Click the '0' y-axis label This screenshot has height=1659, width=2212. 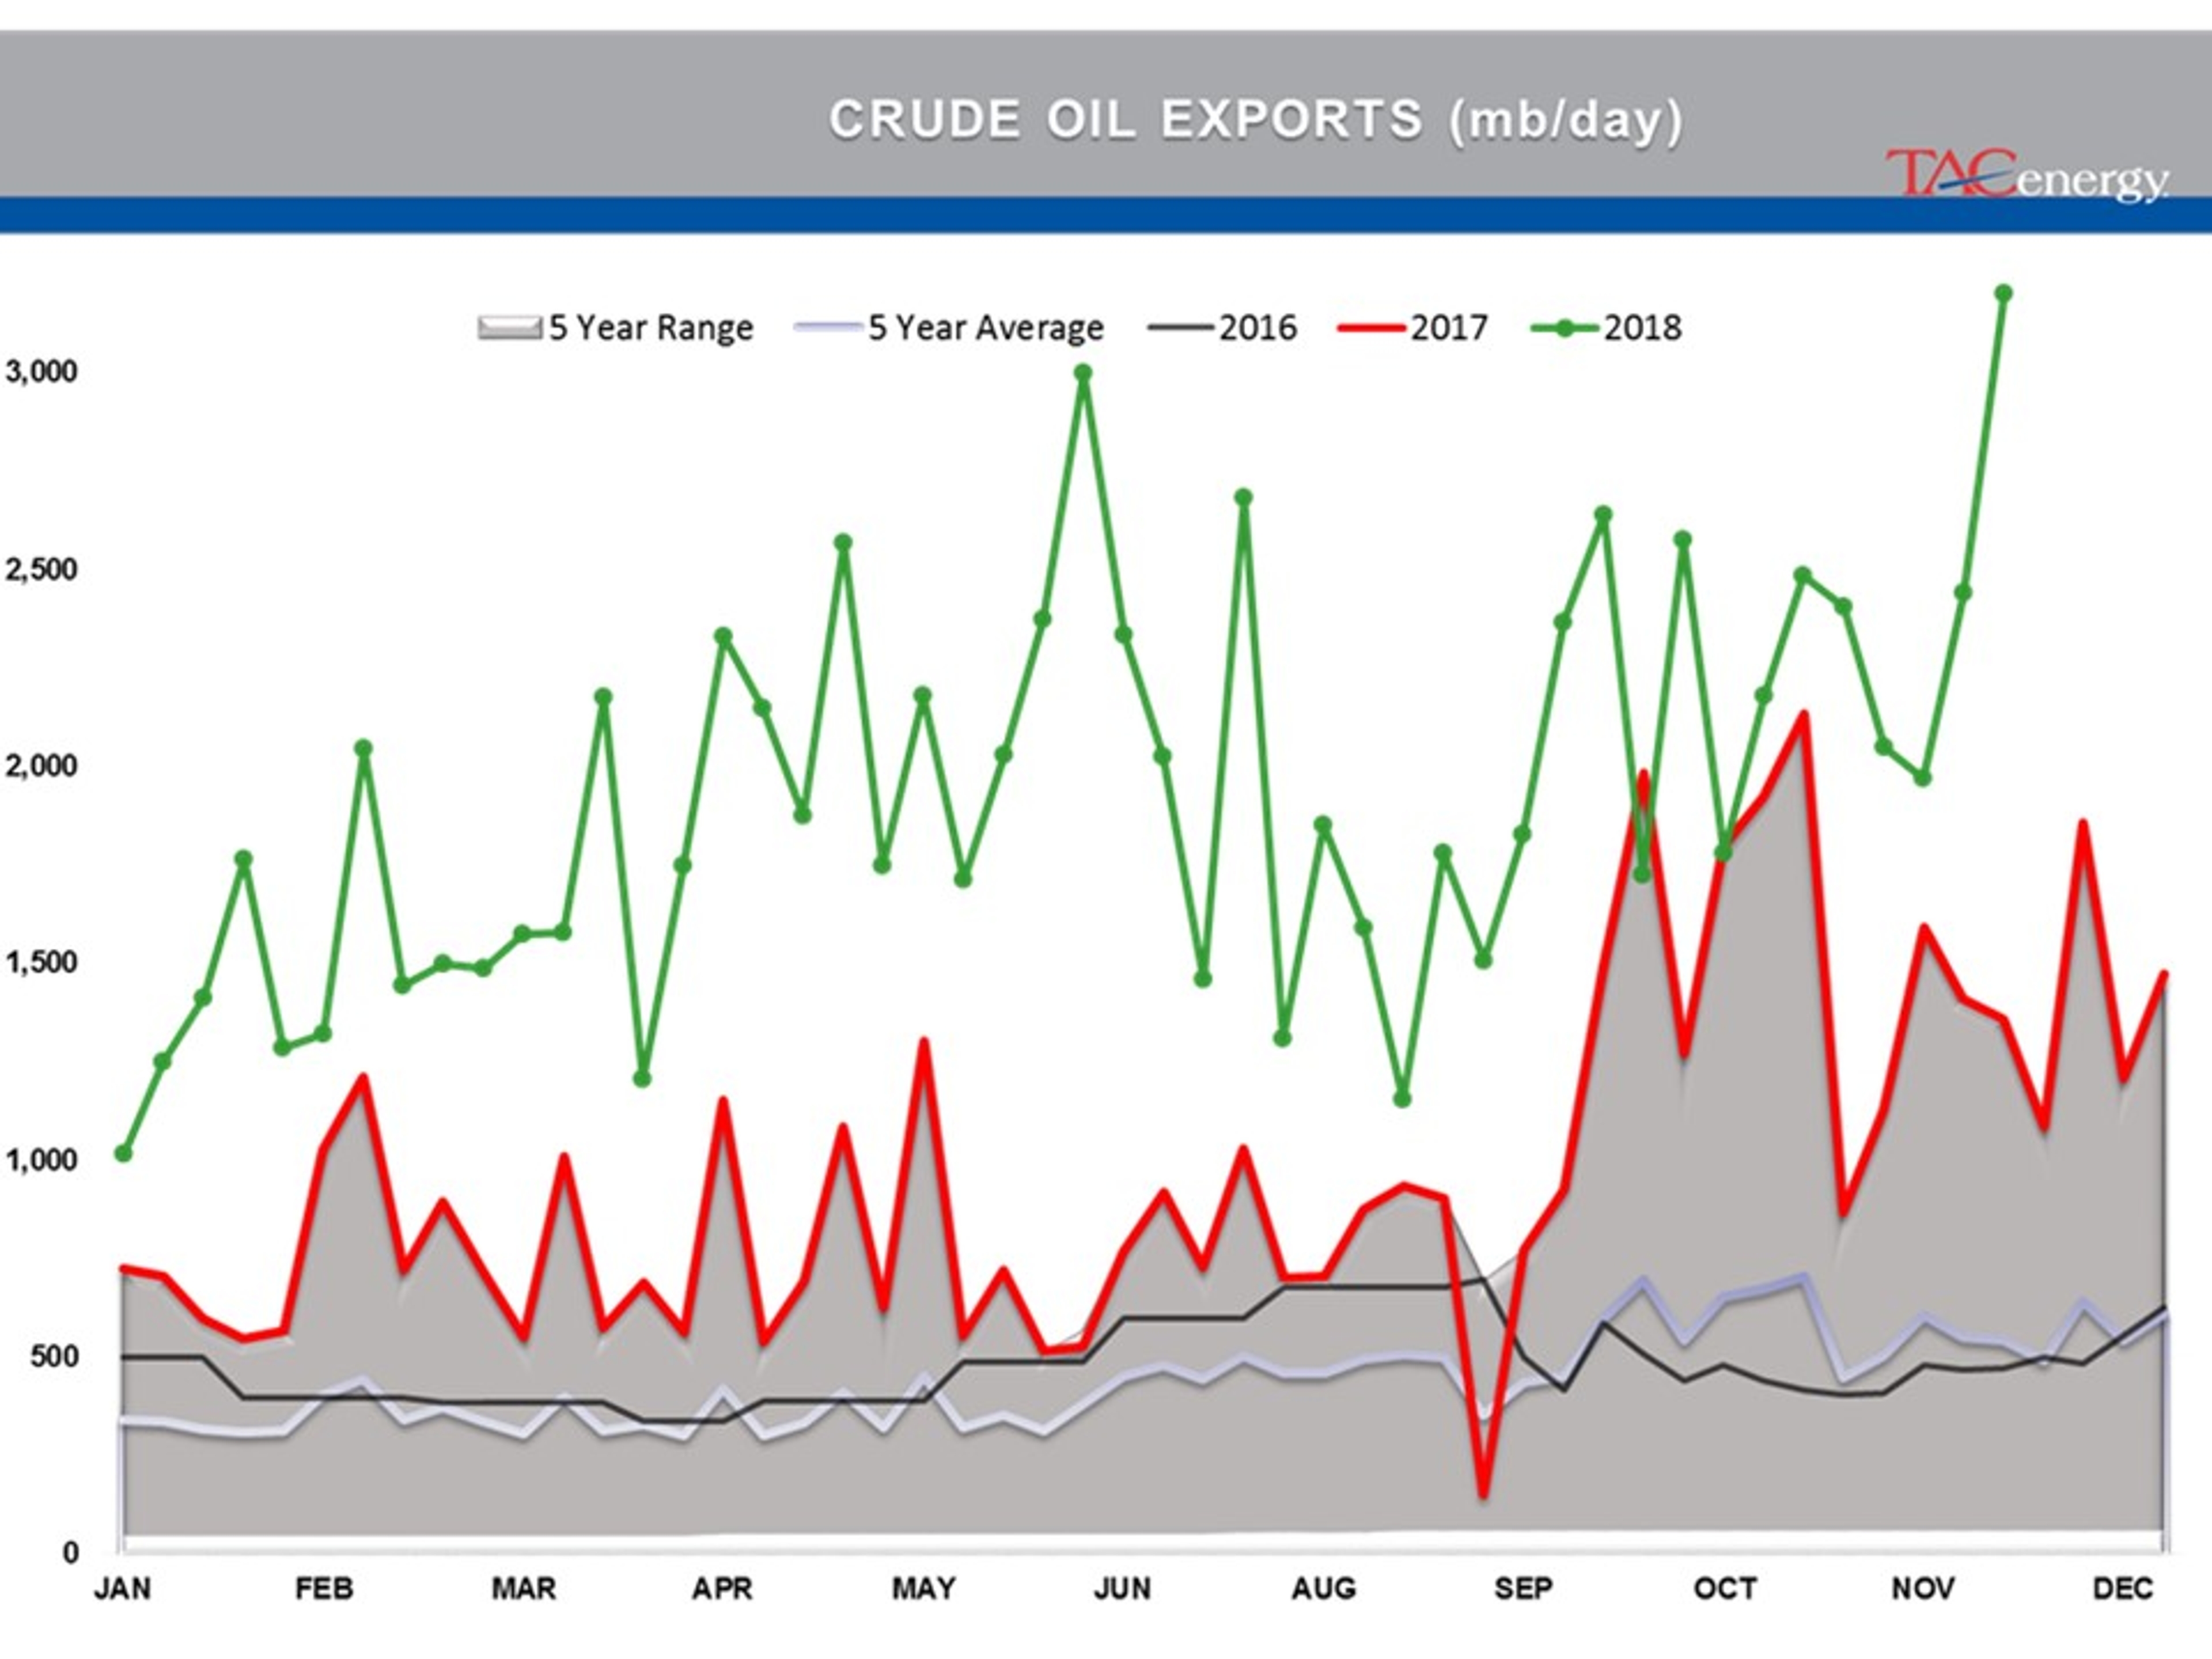pyautogui.click(x=70, y=1553)
